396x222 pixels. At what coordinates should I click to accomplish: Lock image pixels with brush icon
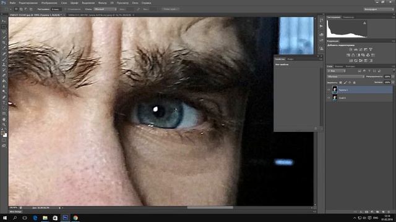point(345,83)
